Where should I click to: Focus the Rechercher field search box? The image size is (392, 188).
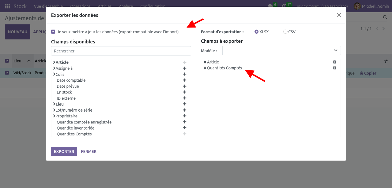pyautogui.click(x=121, y=51)
